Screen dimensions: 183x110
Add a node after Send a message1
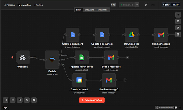(127, 57)
